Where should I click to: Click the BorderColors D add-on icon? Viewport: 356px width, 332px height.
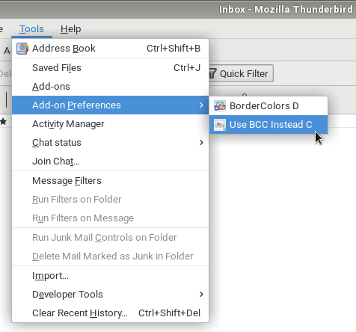point(220,106)
